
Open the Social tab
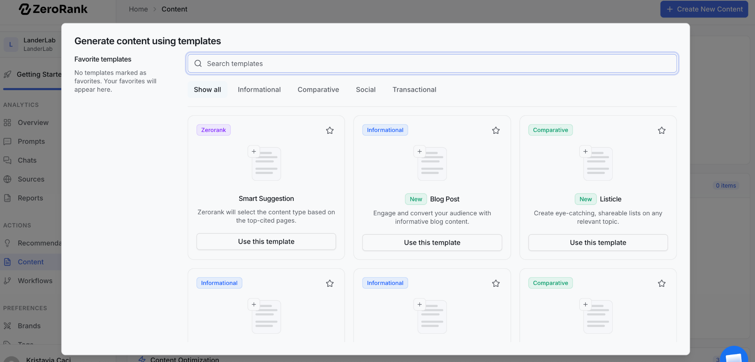(366, 90)
